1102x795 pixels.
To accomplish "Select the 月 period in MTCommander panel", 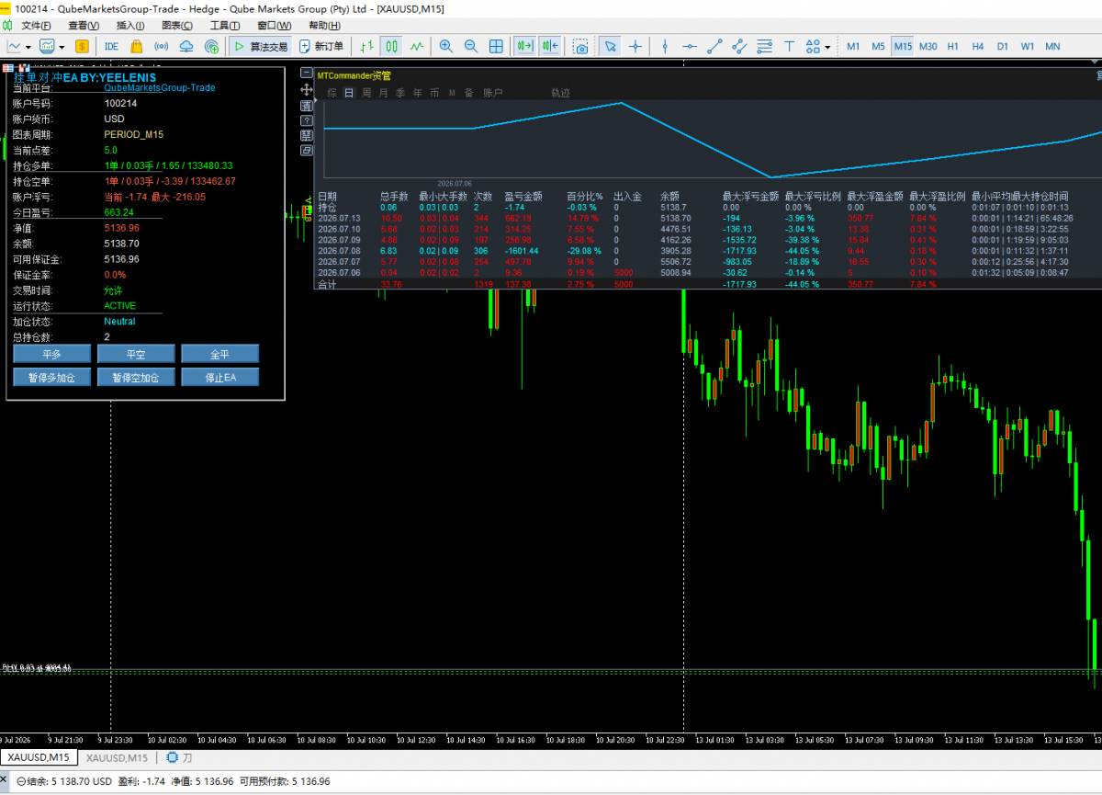I will pyautogui.click(x=383, y=93).
